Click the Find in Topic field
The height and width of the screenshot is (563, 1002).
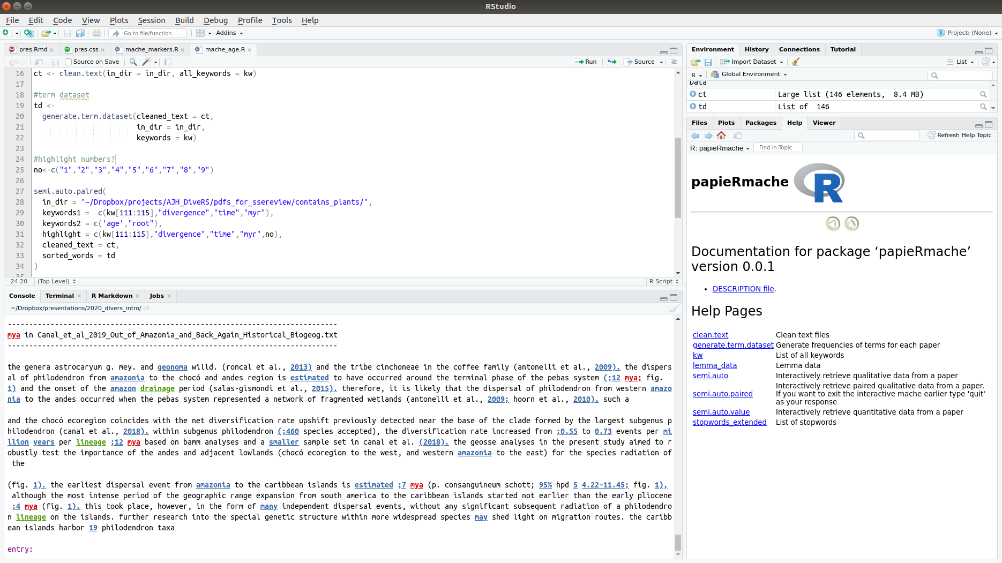pos(777,148)
